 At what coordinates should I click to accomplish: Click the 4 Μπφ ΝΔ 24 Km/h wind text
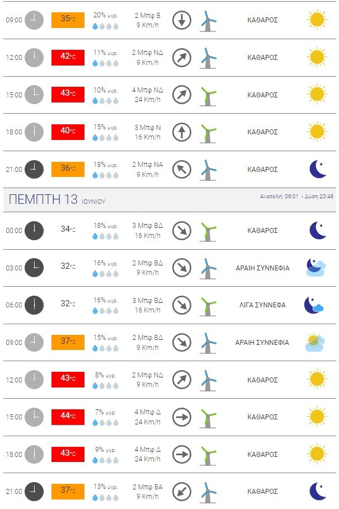(x=147, y=95)
